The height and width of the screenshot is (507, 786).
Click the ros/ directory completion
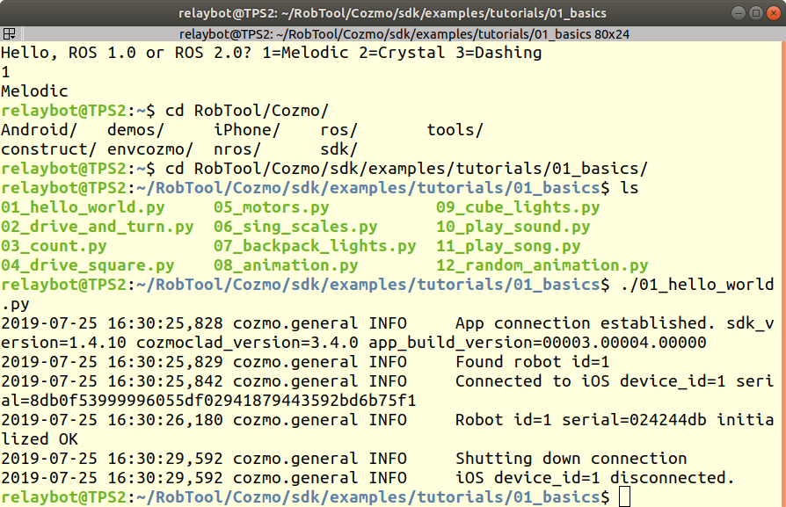tap(338, 130)
